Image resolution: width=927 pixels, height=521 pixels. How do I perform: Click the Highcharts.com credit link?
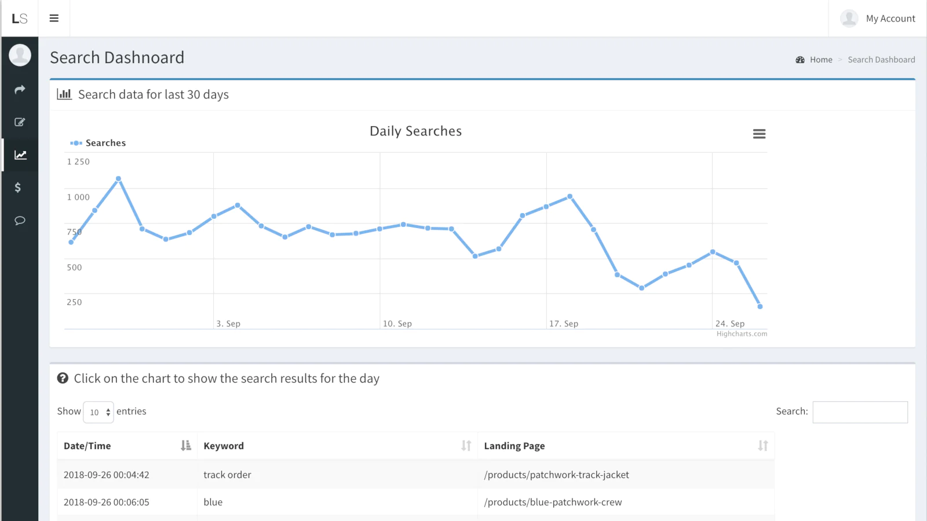pos(742,334)
